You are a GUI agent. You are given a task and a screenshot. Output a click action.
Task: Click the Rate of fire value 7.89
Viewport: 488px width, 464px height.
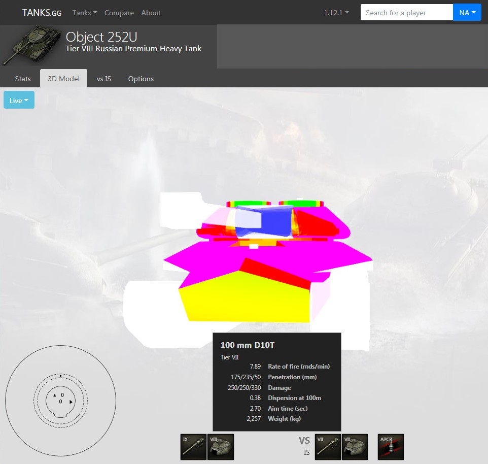[x=255, y=366]
